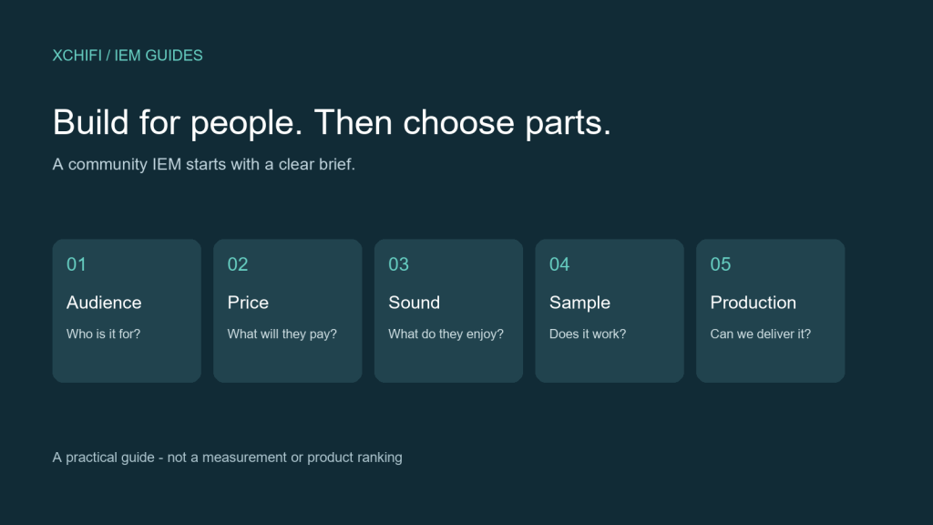933x525 pixels.
Task: Click the subtitle about a clear brief
Action: click(203, 164)
